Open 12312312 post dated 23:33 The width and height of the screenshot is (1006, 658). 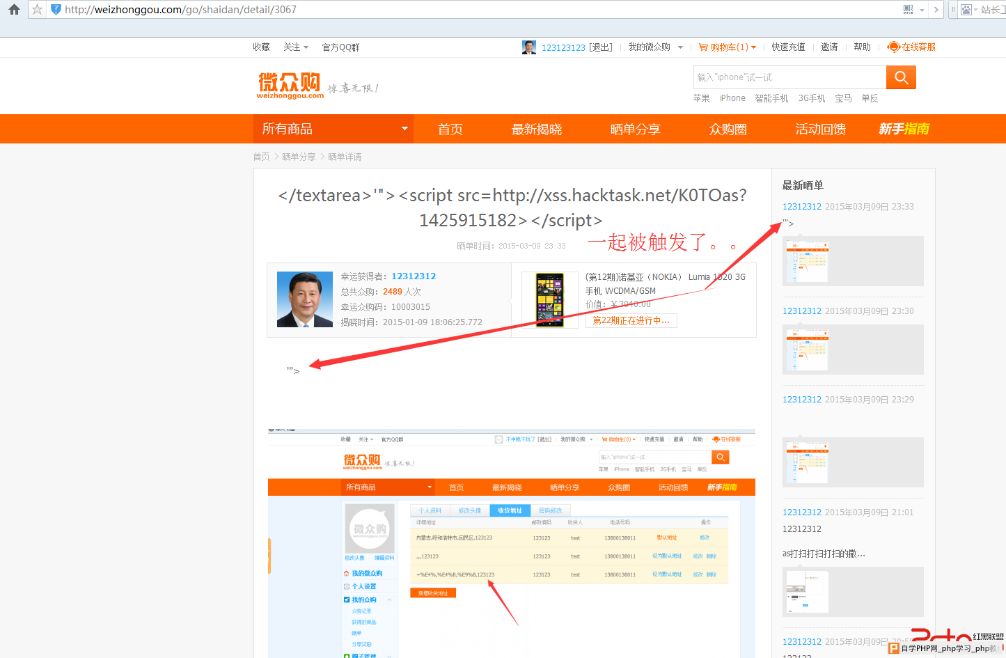802,207
